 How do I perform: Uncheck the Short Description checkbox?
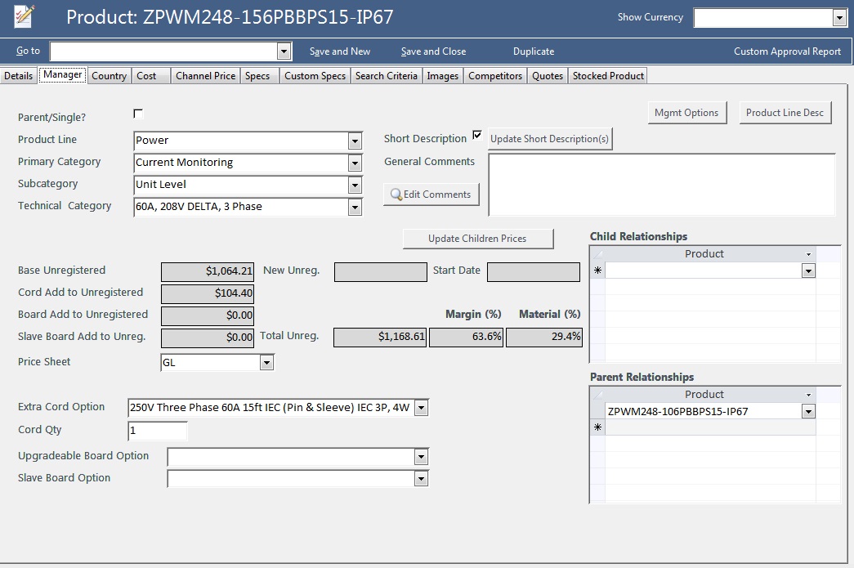(477, 135)
